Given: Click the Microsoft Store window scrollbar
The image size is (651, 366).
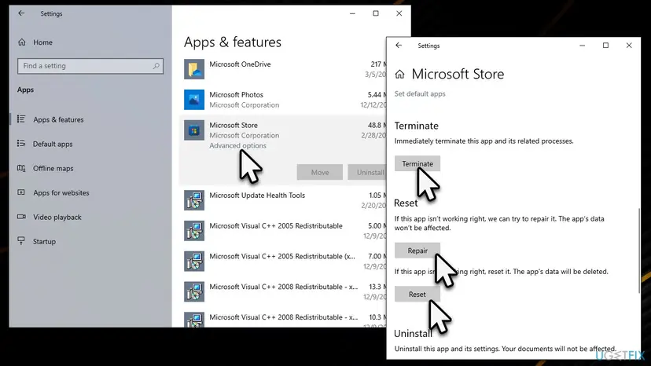Looking at the screenshot, I should [639, 251].
